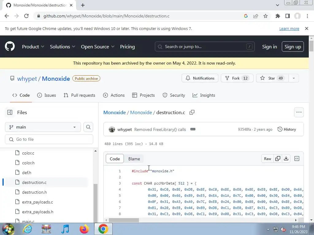Click Learn more about Chrome updates
This screenshot has height=235, width=314.
pos(289,28)
